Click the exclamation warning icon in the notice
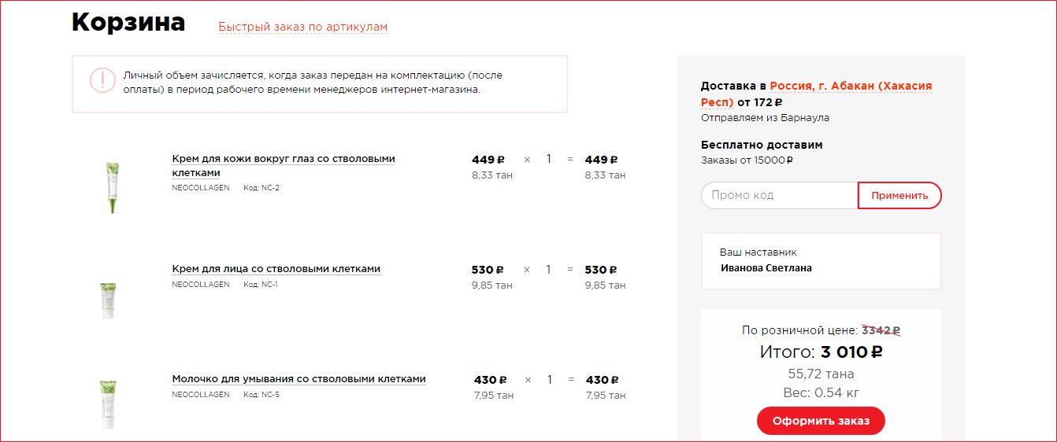The image size is (1057, 442). tap(102, 81)
